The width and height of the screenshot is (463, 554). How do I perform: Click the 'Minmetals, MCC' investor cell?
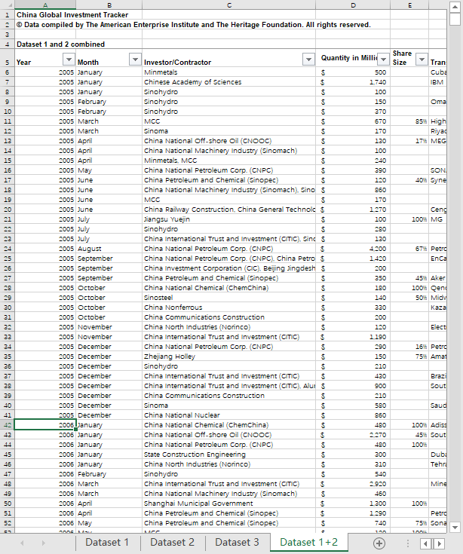pyautogui.click(x=229, y=161)
